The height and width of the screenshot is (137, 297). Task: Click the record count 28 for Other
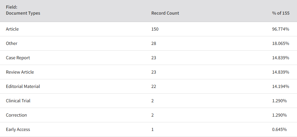coord(154,43)
